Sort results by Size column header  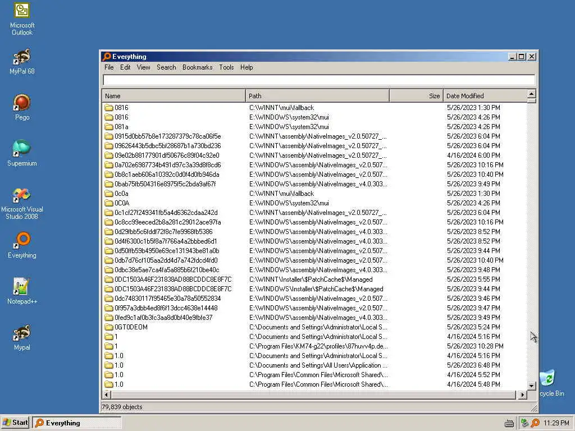pyautogui.click(x=417, y=96)
